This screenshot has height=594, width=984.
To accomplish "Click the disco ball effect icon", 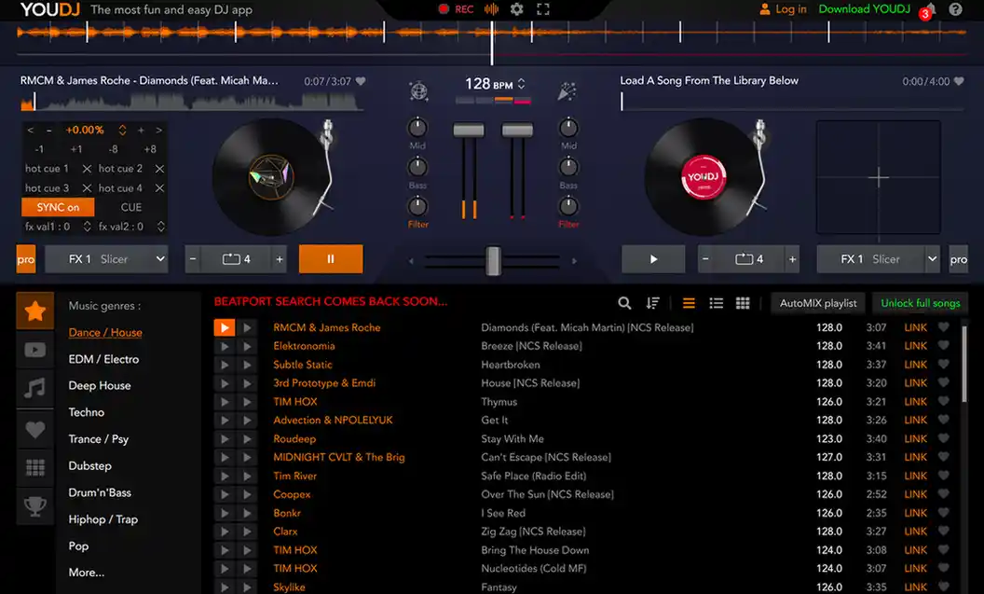I will pos(418,91).
